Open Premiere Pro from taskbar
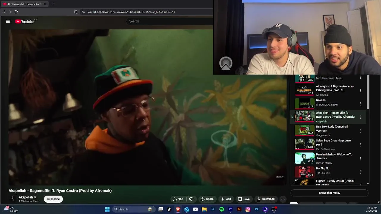The image size is (381, 214). coord(230,209)
